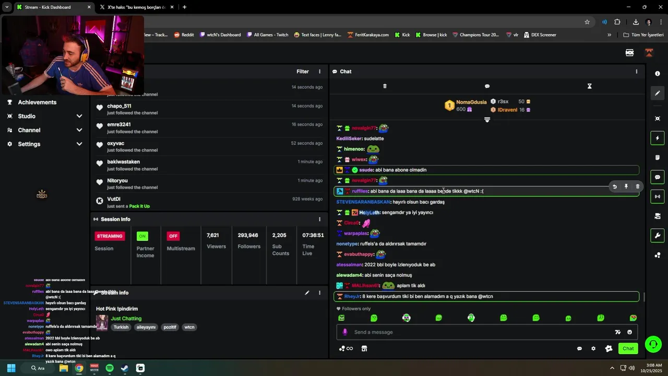Toggle the lightning bolt widget in right sidebar

(658, 138)
